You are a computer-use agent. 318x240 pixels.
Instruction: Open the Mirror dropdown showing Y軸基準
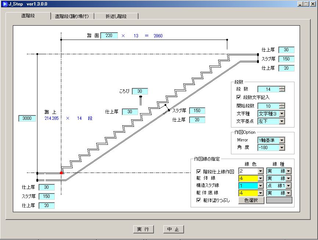click(282, 140)
